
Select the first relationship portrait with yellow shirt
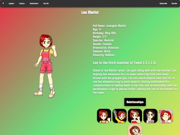coord(104,116)
